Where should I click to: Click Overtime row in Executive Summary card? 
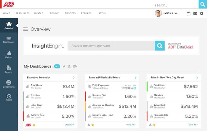(50, 96)
